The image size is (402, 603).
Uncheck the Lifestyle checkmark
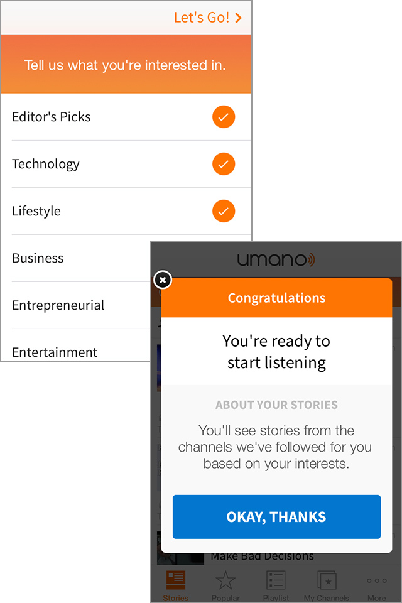click(x=224, y=211)
